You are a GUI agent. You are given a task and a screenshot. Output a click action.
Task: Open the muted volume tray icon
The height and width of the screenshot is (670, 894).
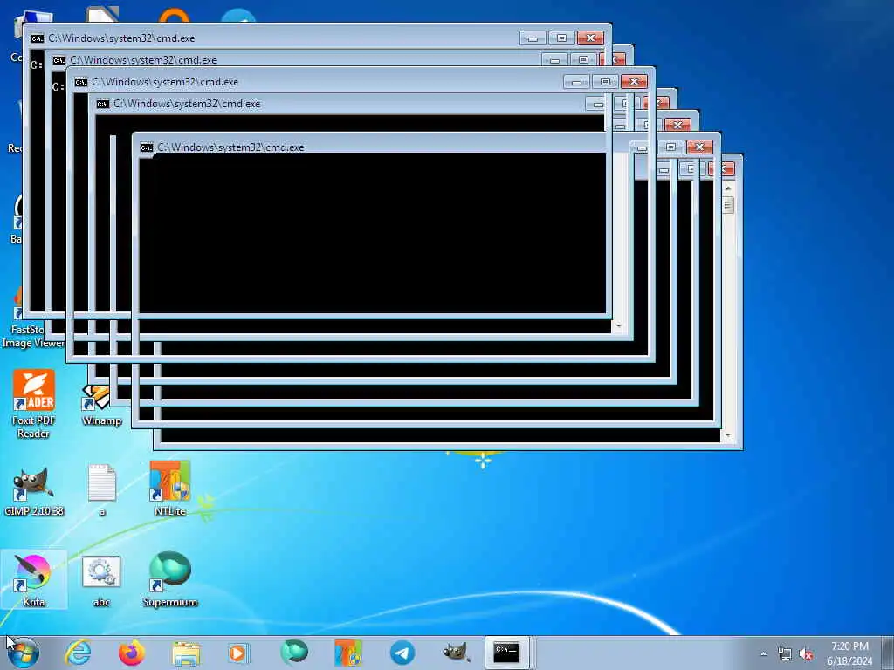(x=806, y=654)
